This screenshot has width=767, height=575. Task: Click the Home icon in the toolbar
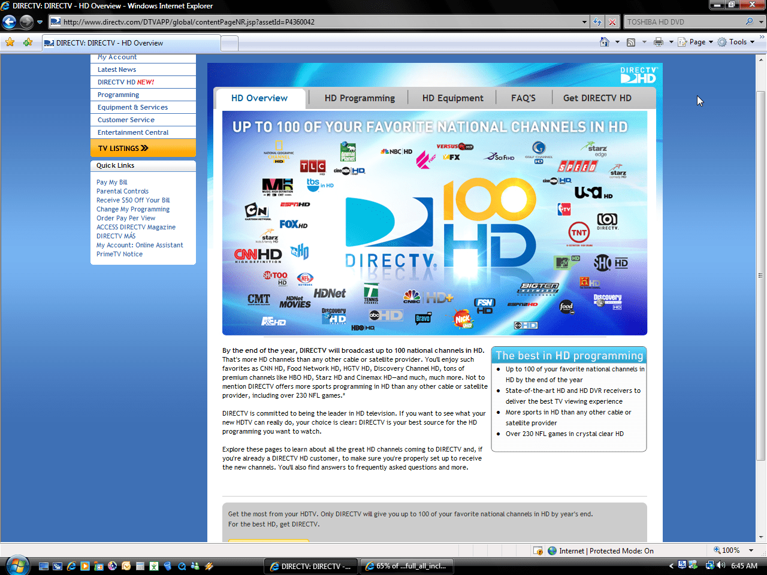click(605, 42)
